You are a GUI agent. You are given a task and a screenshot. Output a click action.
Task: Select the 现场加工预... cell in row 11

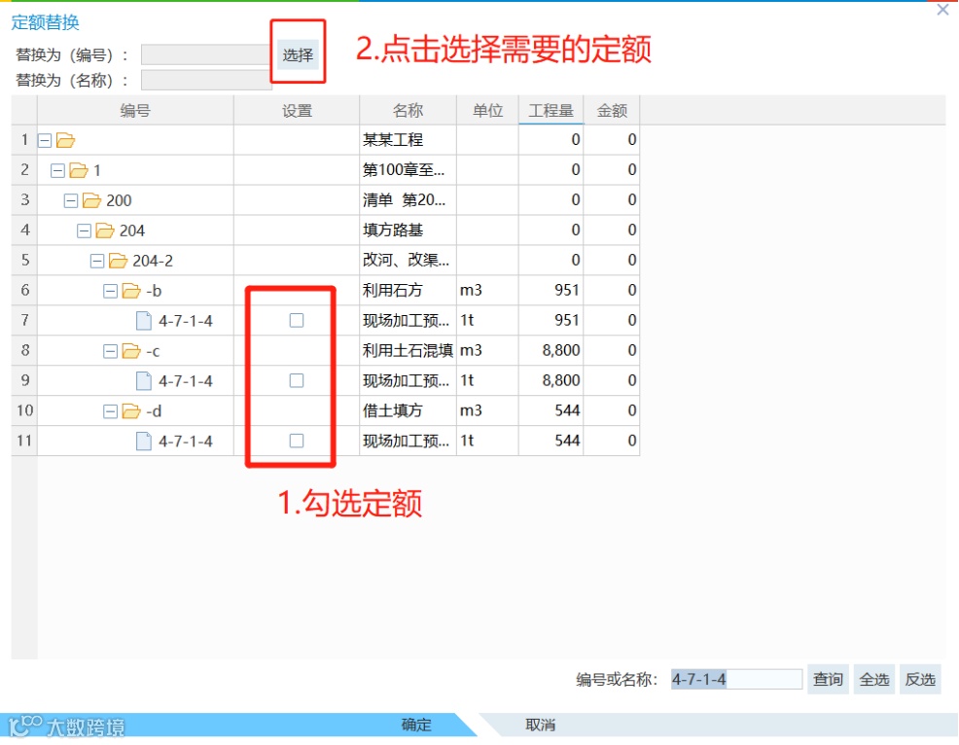(408, 441)
